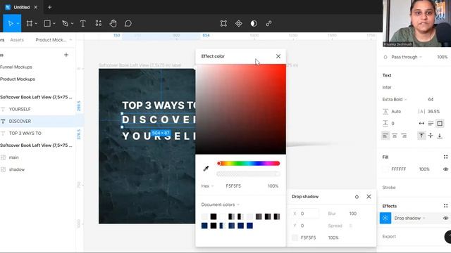Viewport: 451px width, 253px height.
Task: Select the Rectangle shape tool
Action: [47, 23]
